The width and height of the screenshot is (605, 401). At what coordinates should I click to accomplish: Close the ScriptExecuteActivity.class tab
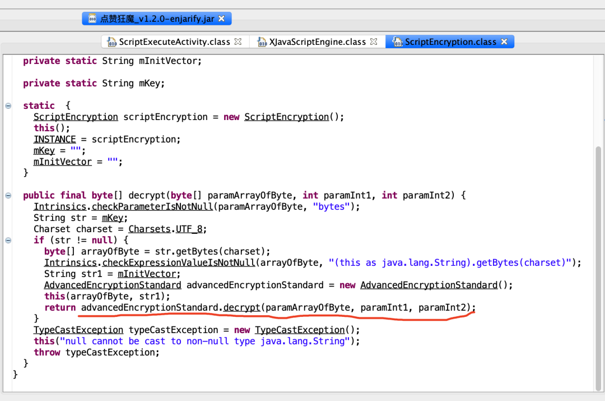click(238, 42)
